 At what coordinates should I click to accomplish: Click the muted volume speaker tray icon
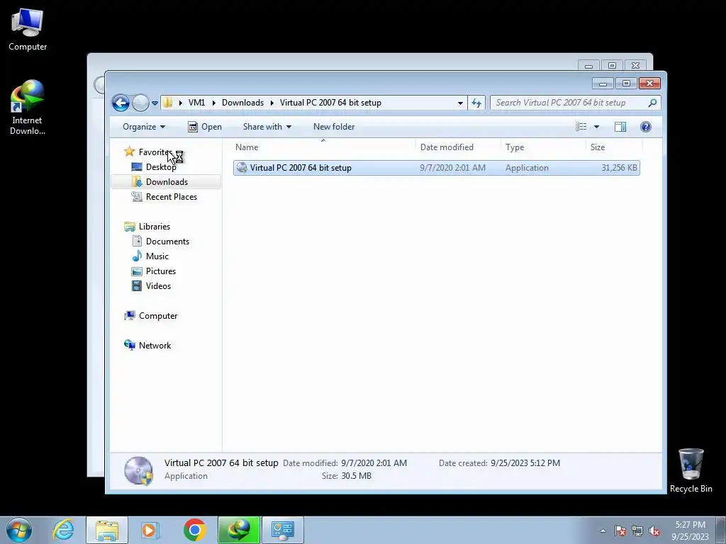[654, 531]
